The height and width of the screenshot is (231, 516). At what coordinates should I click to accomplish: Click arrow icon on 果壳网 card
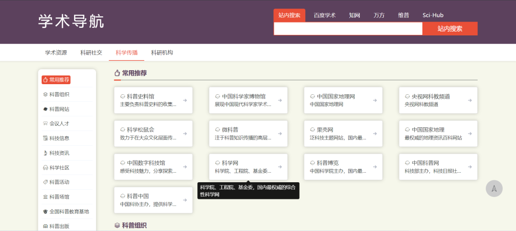point(375,133)
